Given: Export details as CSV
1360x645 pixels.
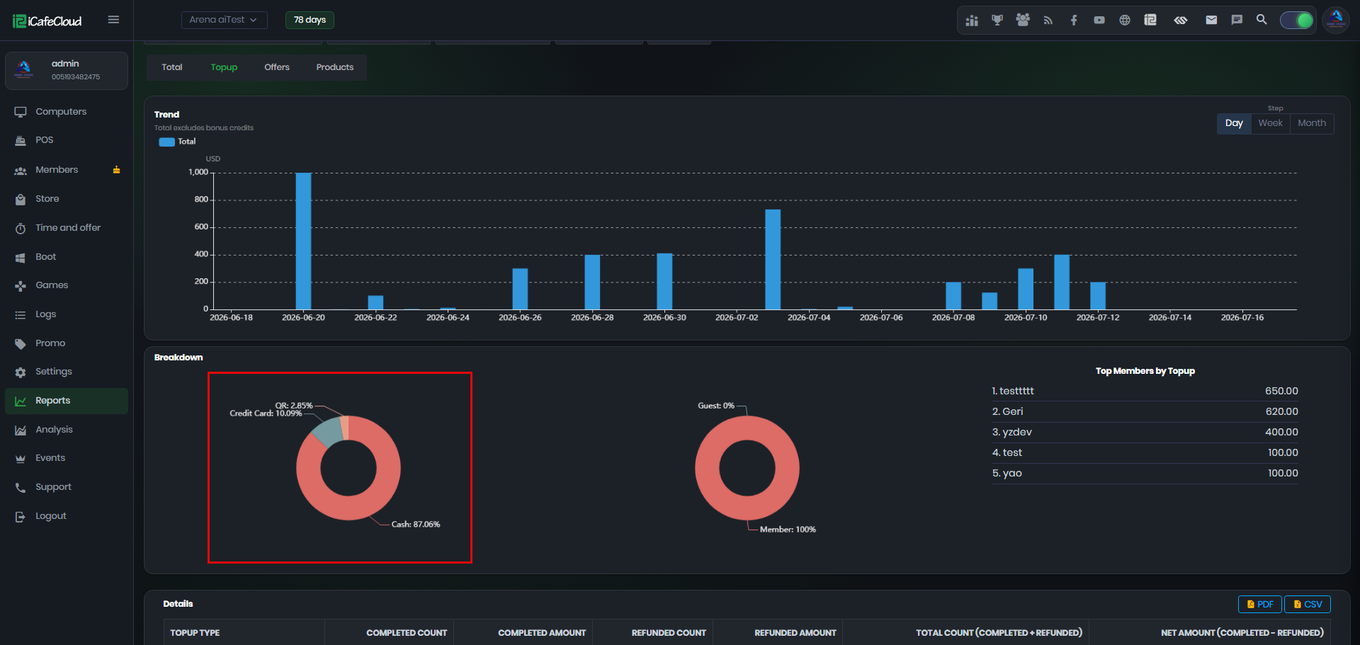Looking at the screenshot, I should pos(1308,604).
